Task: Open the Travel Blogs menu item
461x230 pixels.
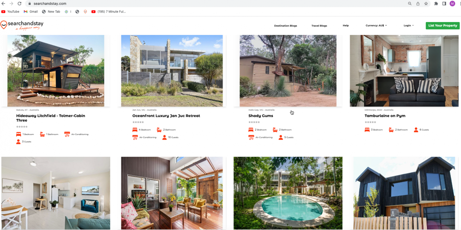Action: coord(319,25)
